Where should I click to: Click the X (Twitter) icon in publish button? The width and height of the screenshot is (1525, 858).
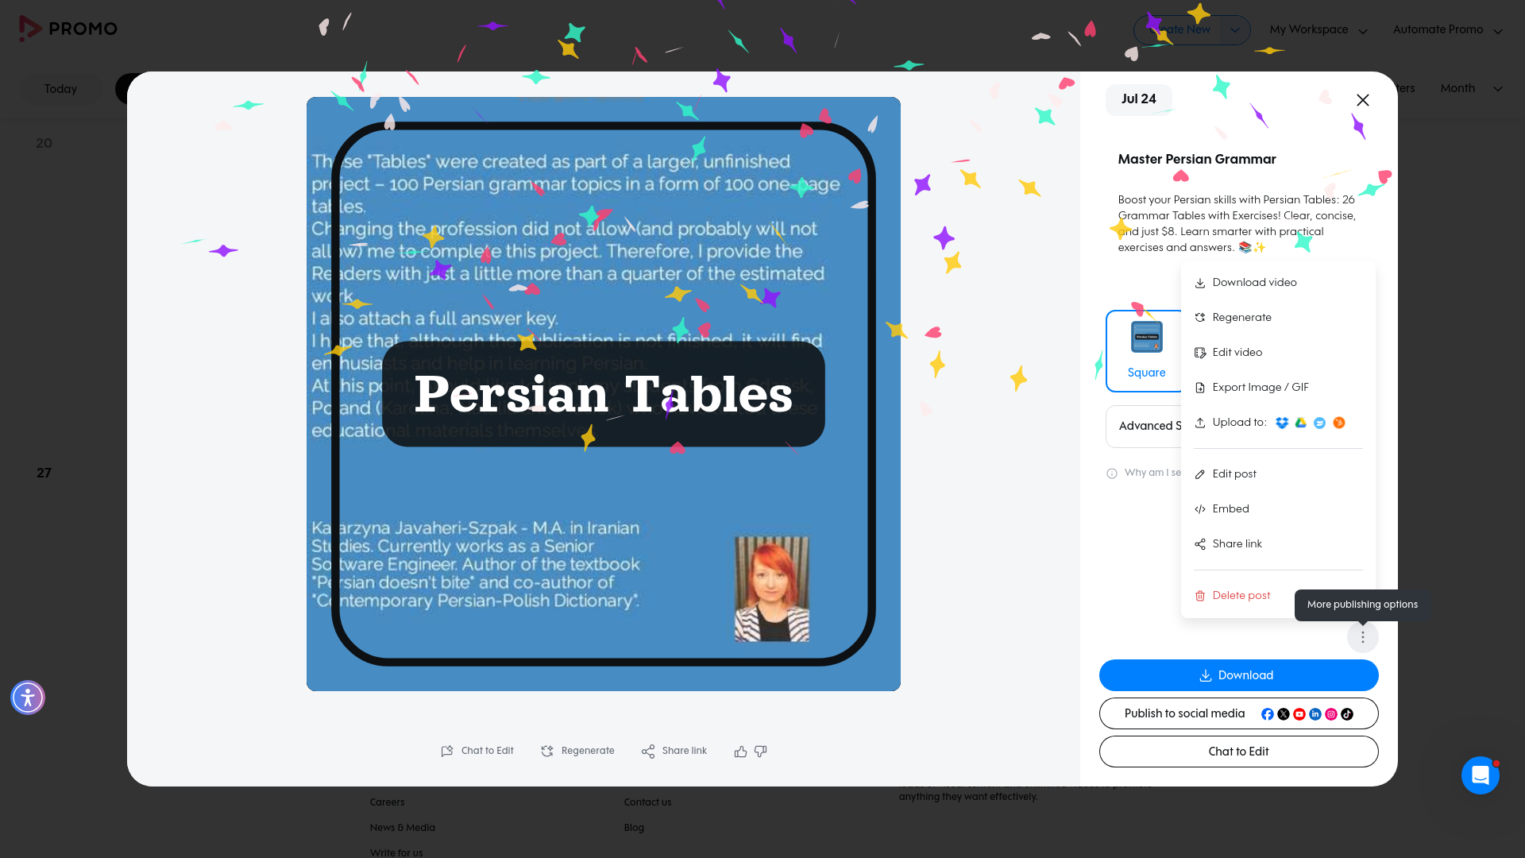(1284, 714)
